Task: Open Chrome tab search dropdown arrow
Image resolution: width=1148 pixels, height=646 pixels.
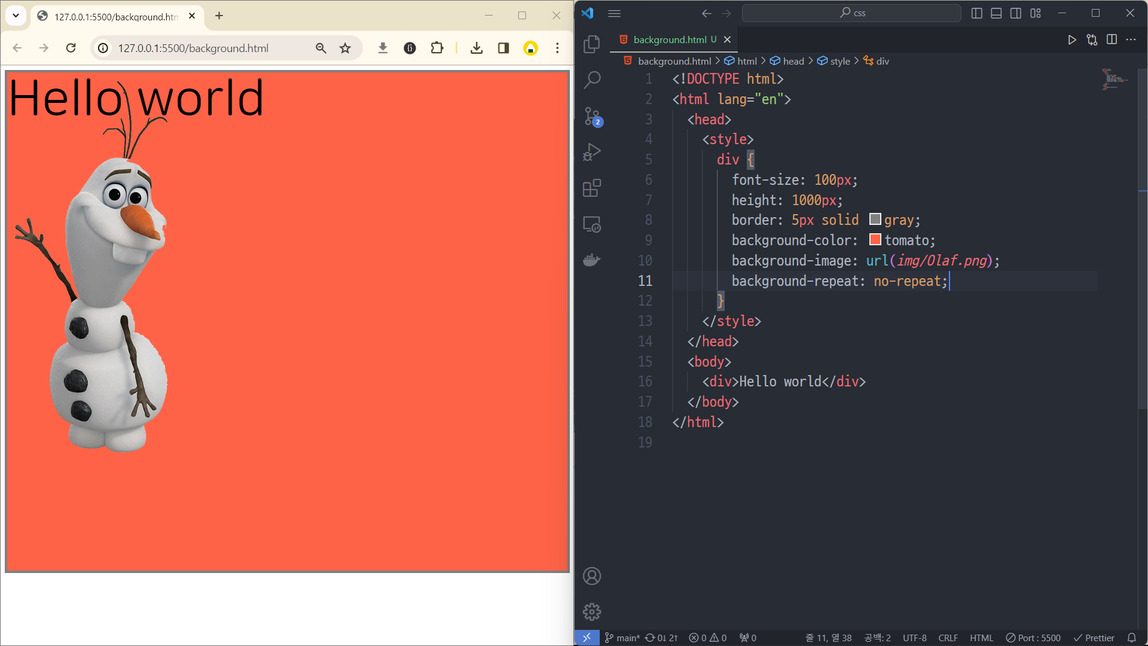Action: coord(16,16)
